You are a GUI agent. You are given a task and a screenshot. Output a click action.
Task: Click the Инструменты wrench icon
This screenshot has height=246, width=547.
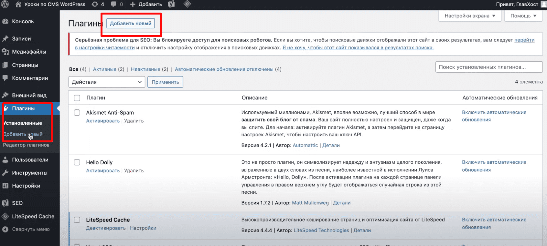[x=5, y=173]
